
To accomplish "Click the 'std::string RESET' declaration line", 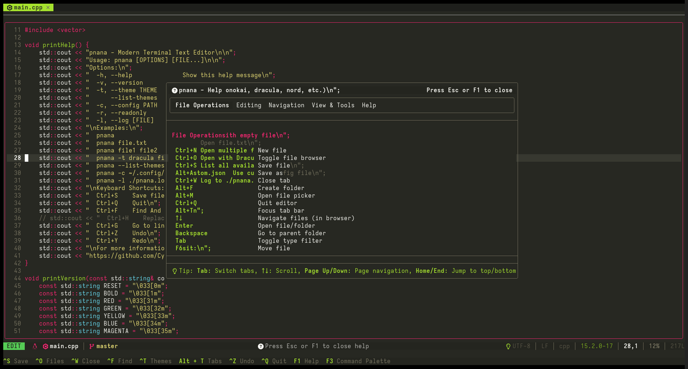I will pyautogui.click(x=104, y=286).
